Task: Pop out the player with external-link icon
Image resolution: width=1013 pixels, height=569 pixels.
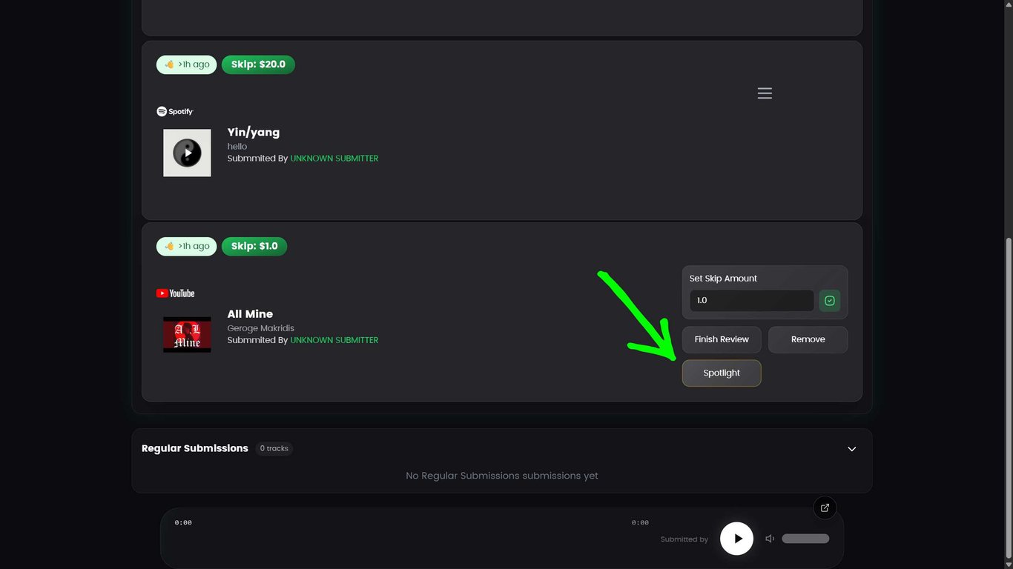Action: tap(825, 508)
